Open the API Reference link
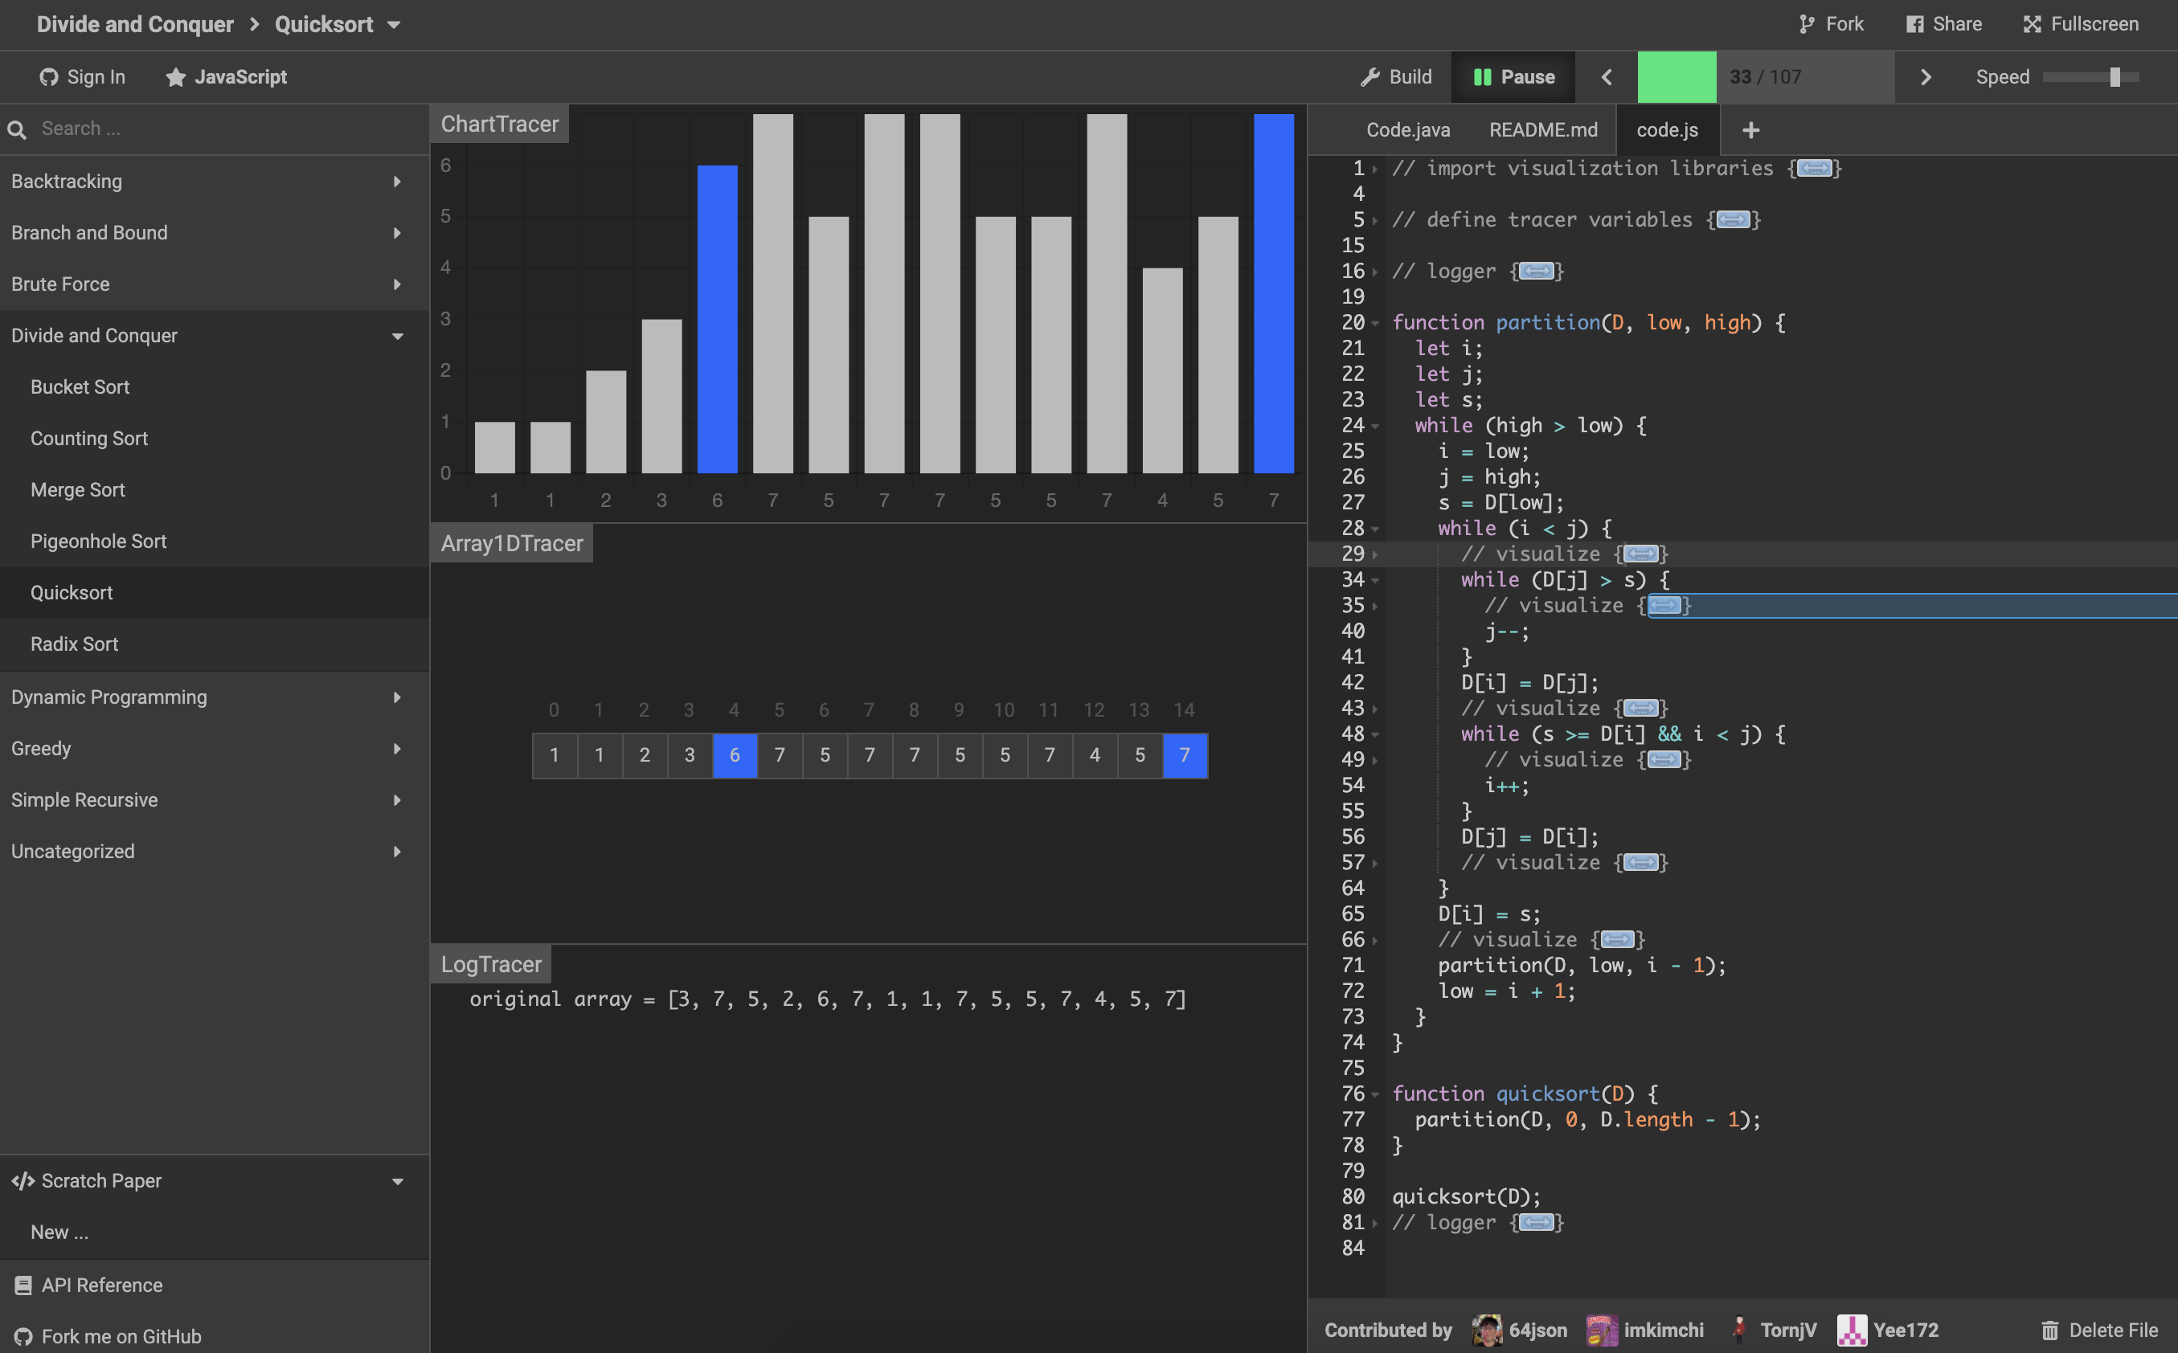 [x=101, y=1285]
